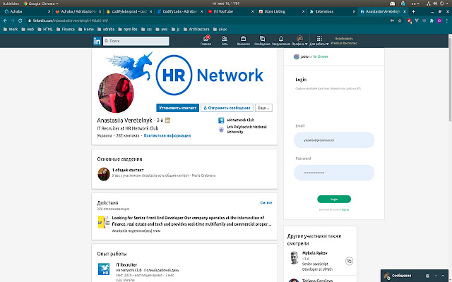
Task: Open the 1 общий контакт link
Action: coord(128,170)
